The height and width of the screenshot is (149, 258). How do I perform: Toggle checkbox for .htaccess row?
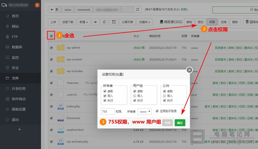tap(51, 83)
